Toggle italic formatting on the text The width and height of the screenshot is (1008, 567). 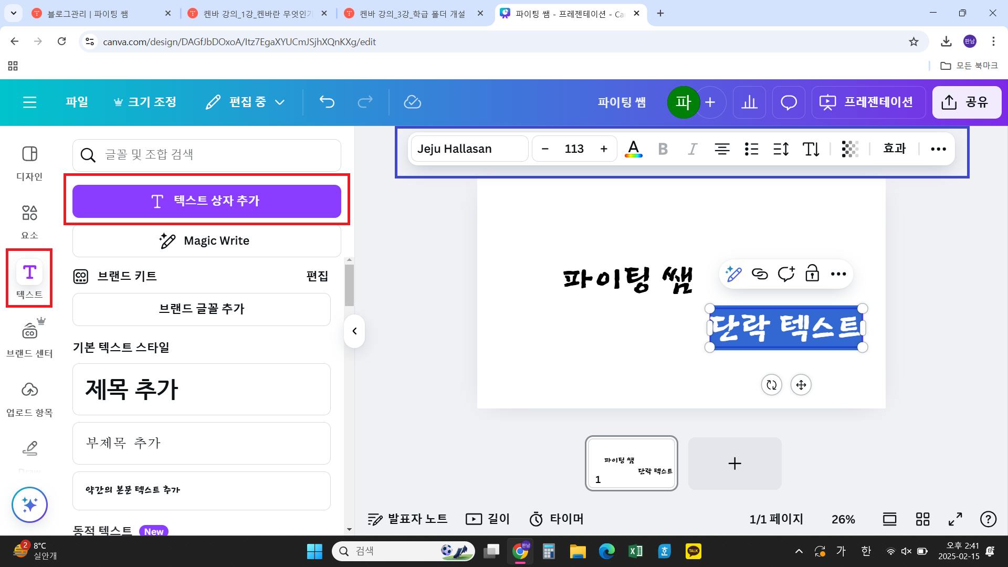[692, 149]
